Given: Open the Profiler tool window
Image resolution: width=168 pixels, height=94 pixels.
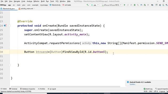Looking at the screenshot, I should click(x=41, y=89).
